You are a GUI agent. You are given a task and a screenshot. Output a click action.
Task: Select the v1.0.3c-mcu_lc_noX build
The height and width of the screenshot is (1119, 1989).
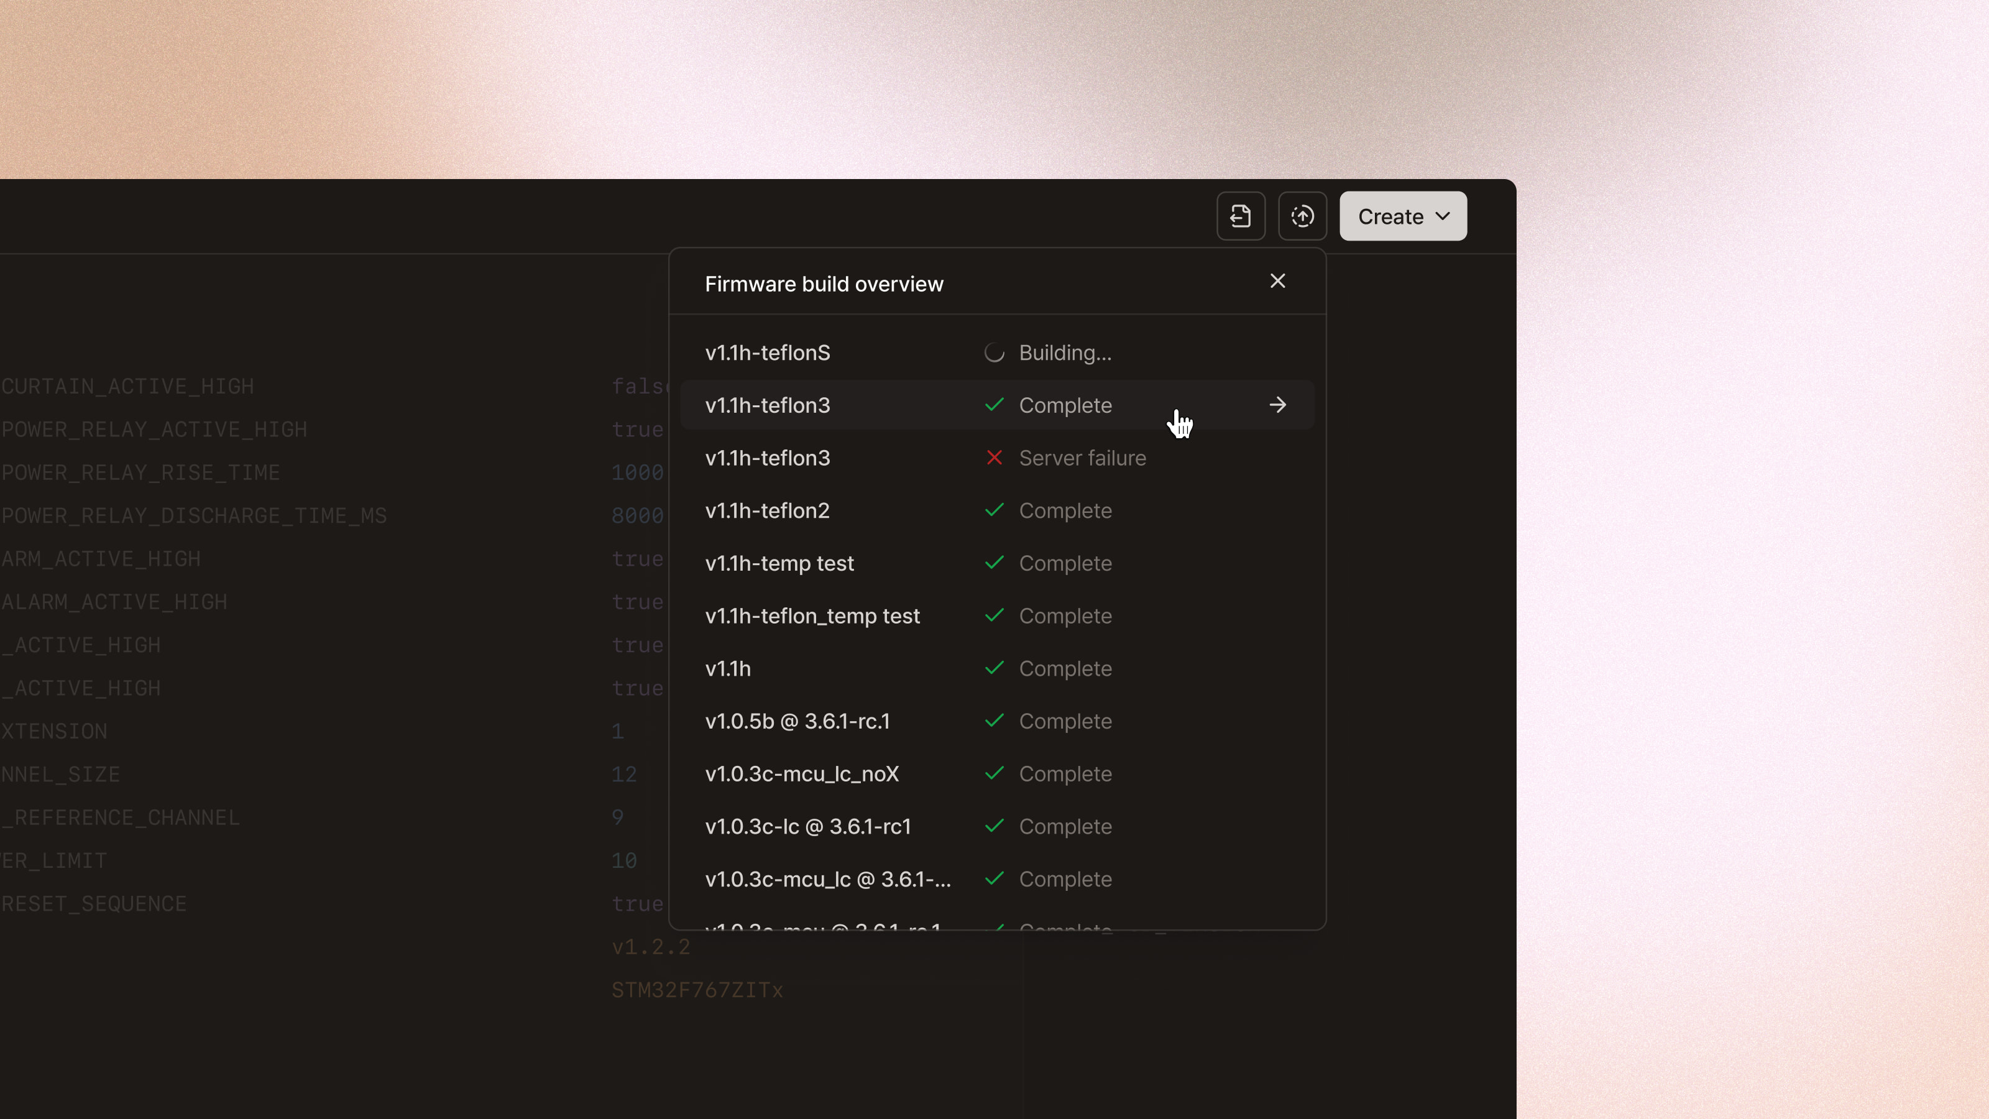(801, 774)
